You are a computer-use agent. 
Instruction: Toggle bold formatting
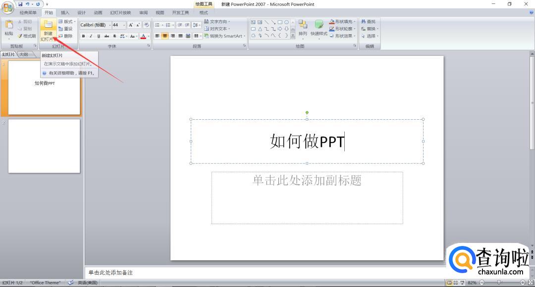point(83,36)
